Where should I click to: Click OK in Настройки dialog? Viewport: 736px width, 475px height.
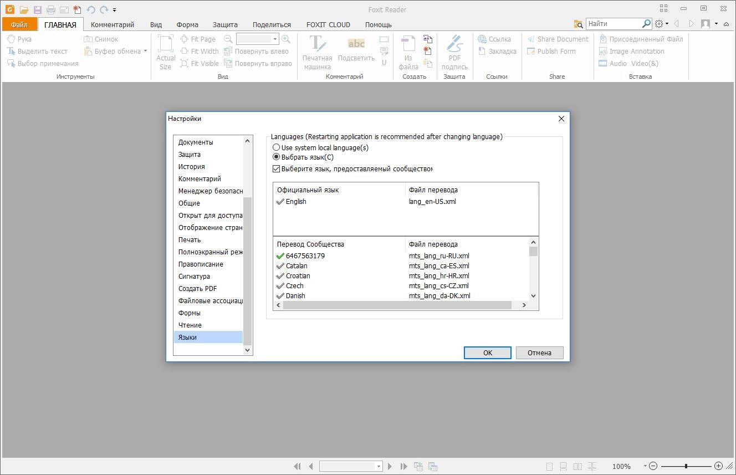pyautogui.click(x=488, y=353)
